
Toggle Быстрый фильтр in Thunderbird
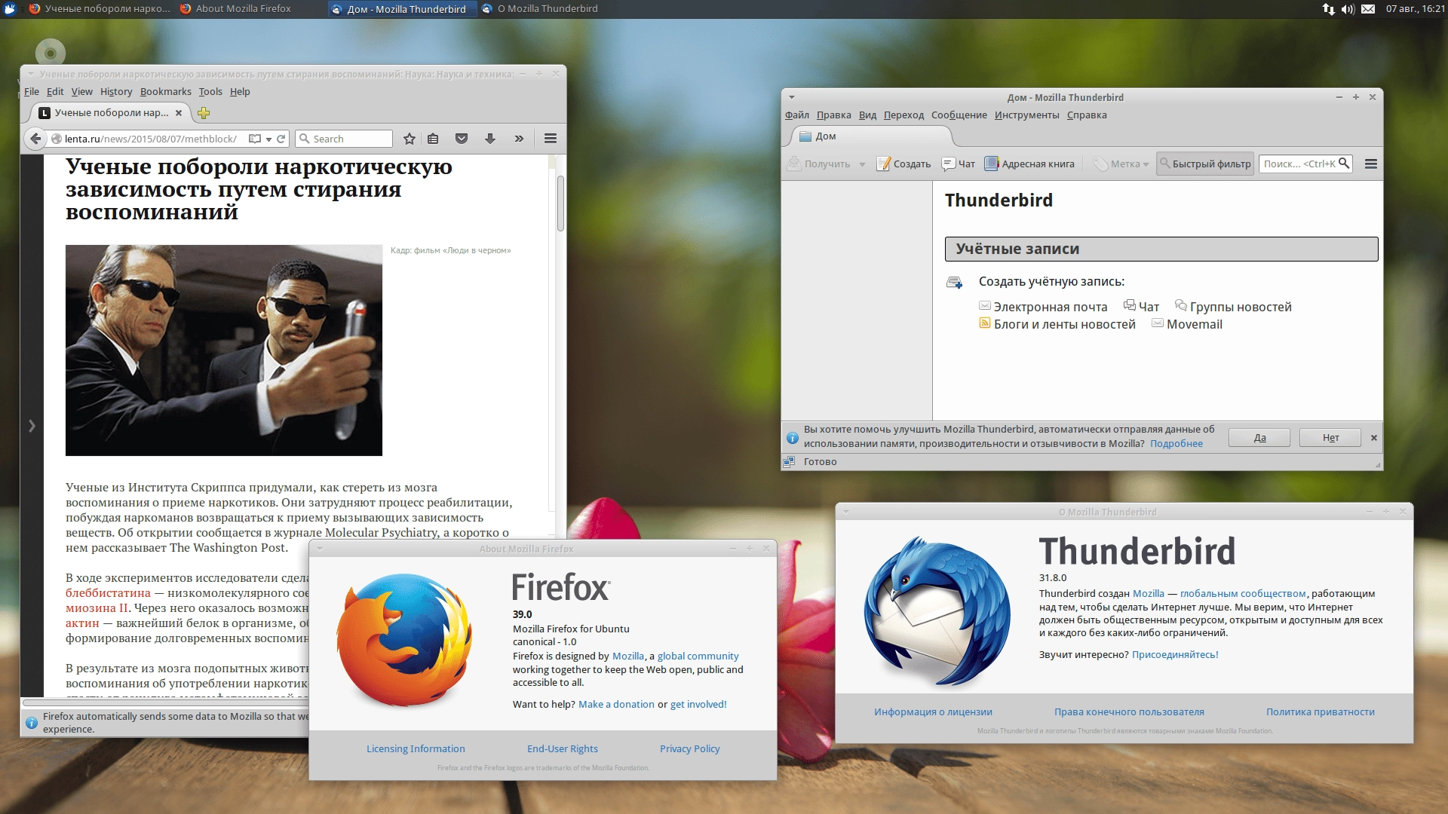[1205, 164]
